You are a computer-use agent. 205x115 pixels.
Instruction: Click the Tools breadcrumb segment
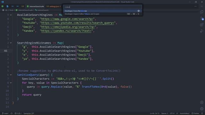(x=11, y=10)
